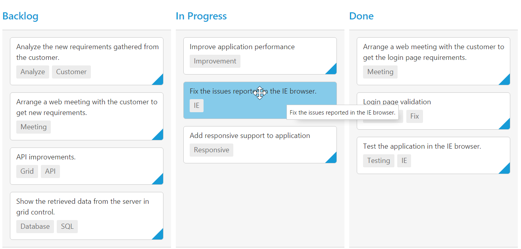The height and width of the screenshot is (249, 521).
Task: Click the Customer tag
Action: coord(71,72)
